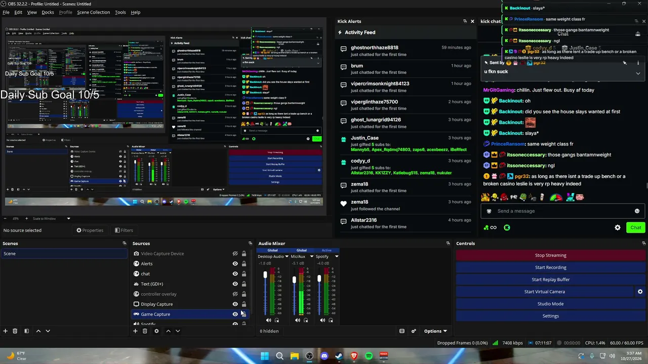Move selected source up in the list
Image resolution: width=648 pixels, height=364 pixels.
click(x=168, y=331)
